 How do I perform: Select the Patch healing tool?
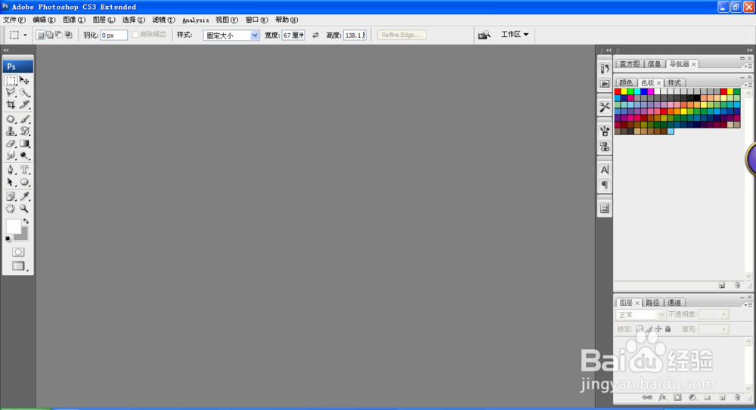click(x=11, y=119)
